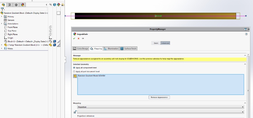Click the green mapping arrow on gradient block
This screenshot has height=118, width=253.
coord(159,16)
